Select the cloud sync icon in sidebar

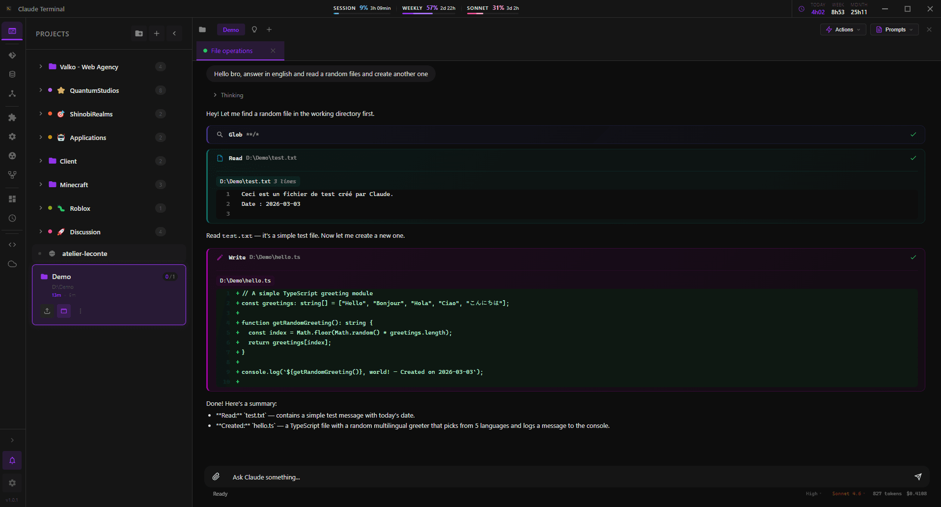(x=12, y=264)
